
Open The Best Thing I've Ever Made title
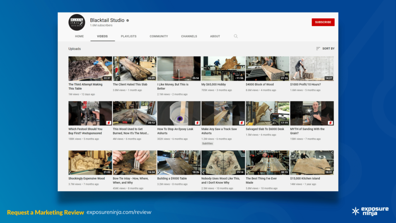261,180
